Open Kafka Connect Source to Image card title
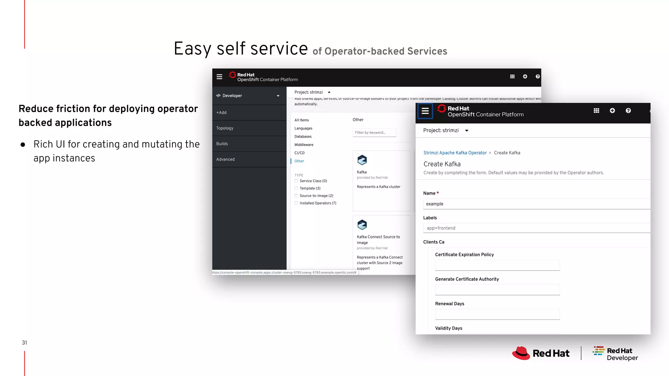Image resolution: width=669 pixels, height=376 pixels. tap(378, 240)
